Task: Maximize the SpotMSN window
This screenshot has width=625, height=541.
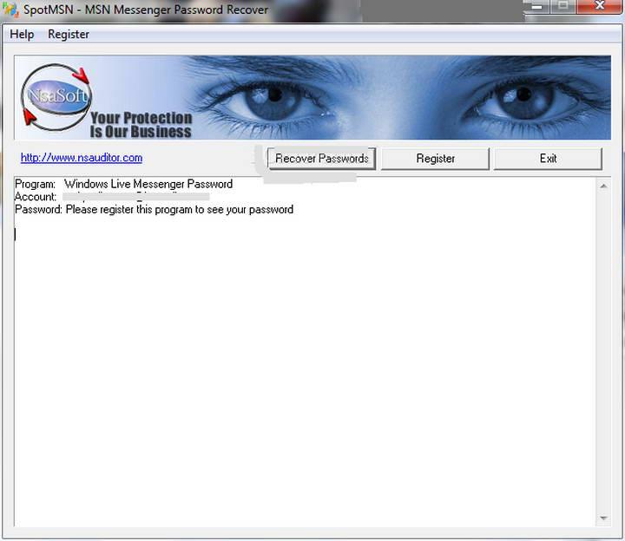Action: coord(562,6)
